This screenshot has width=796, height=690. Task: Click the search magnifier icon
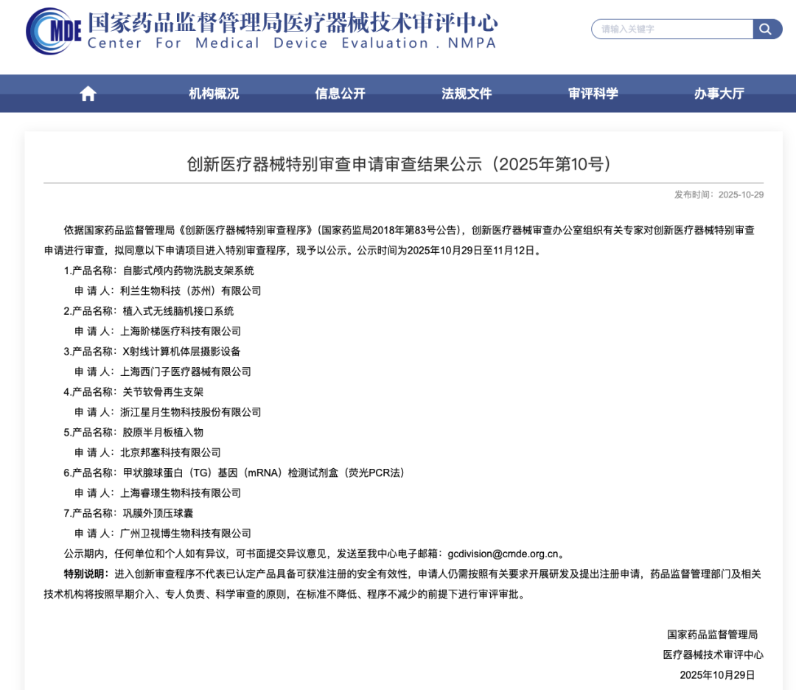click(x=767, y=29)
